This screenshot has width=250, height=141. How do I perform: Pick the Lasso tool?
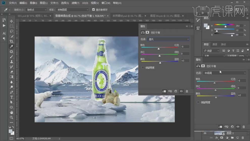[x=12, y=31]
